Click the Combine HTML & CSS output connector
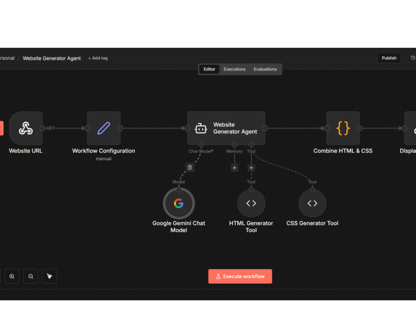Viewport: 416px width, 312px height. 360,128
